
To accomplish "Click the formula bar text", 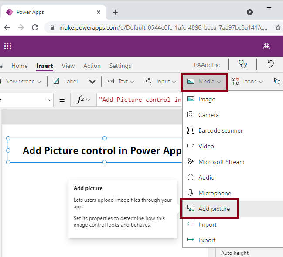I will tap(140, 100).
